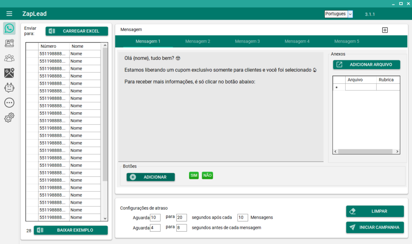Open the Google Maps extractor icon
Image resolution: width=412 pixels, height=244 pixels.
tap(9, 73)
